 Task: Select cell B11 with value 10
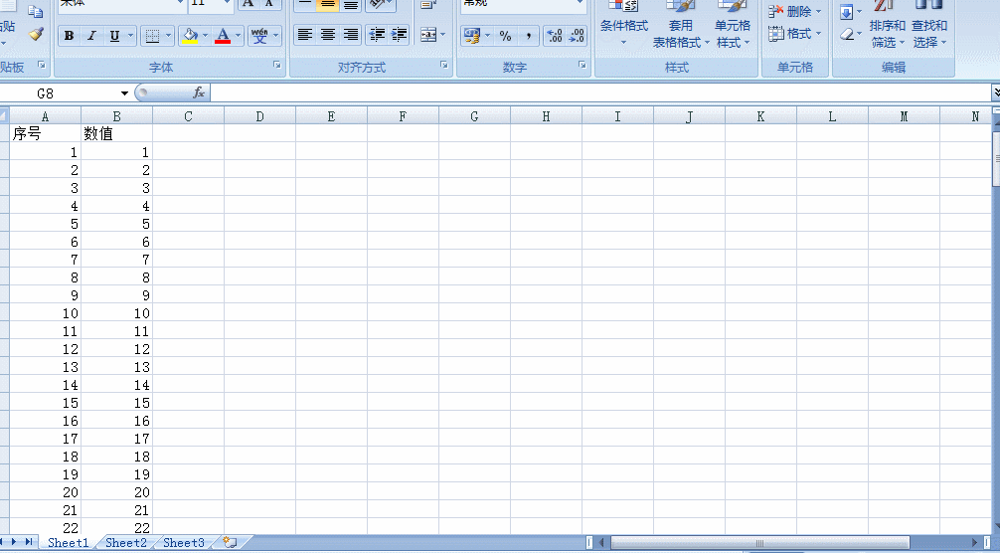[x=116, y=313]
